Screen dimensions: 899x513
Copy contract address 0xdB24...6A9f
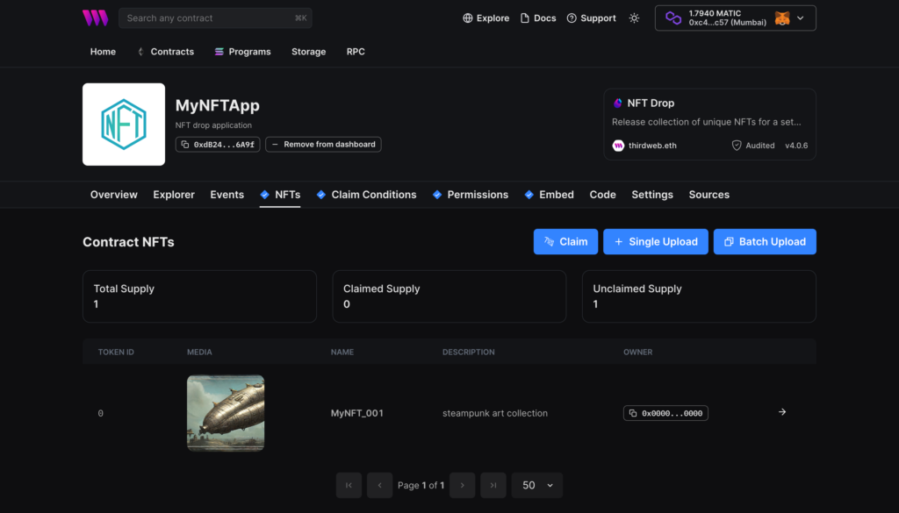pos(218,145)
